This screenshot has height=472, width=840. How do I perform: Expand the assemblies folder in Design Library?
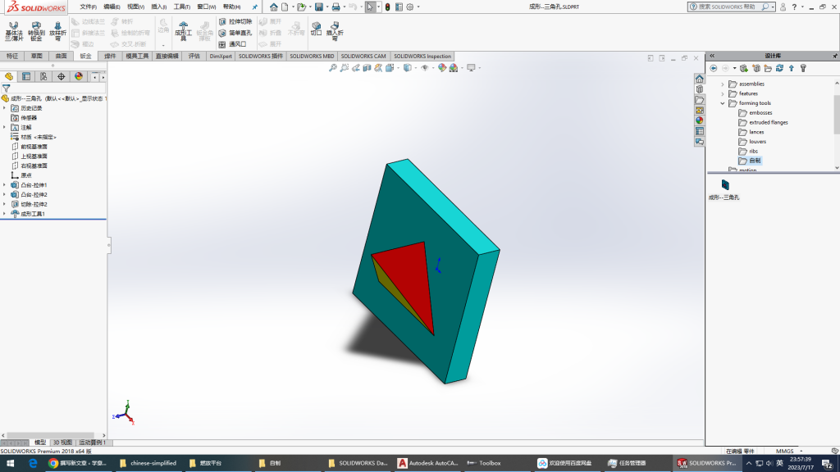723,84
